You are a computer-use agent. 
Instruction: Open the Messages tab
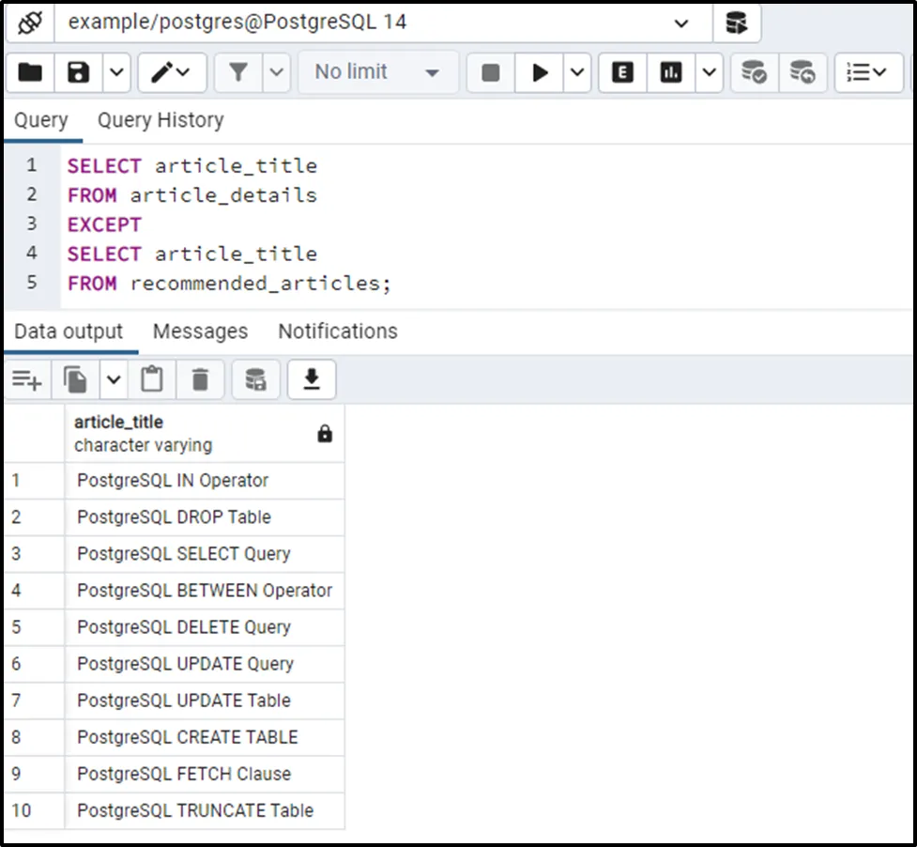click(x=200, y=331)
